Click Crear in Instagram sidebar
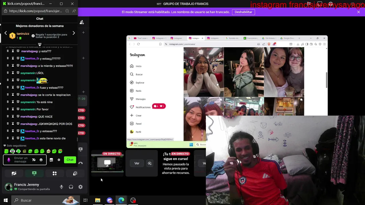Viewport: 365px width, 205px height. coord(136,116)
